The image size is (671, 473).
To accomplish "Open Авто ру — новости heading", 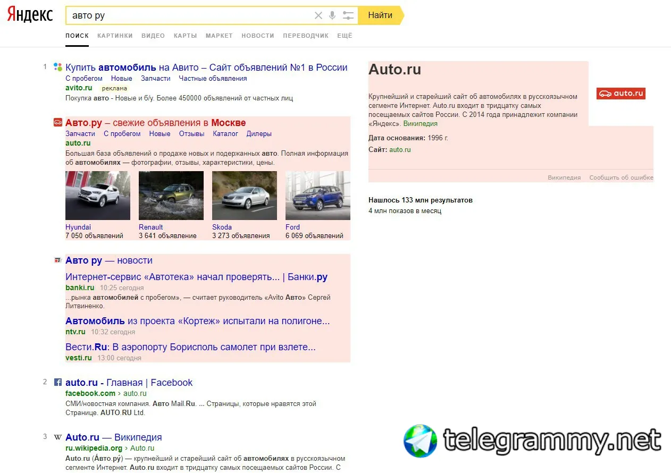I will tap(109, 260).
